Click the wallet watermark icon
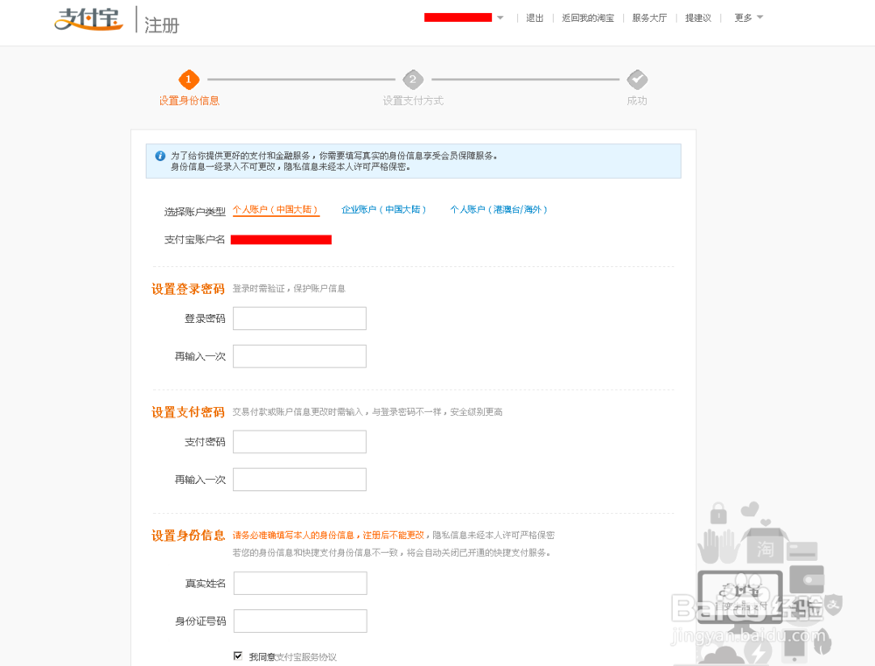The width and height of the screenshot is (875, 666). (807, 580)
